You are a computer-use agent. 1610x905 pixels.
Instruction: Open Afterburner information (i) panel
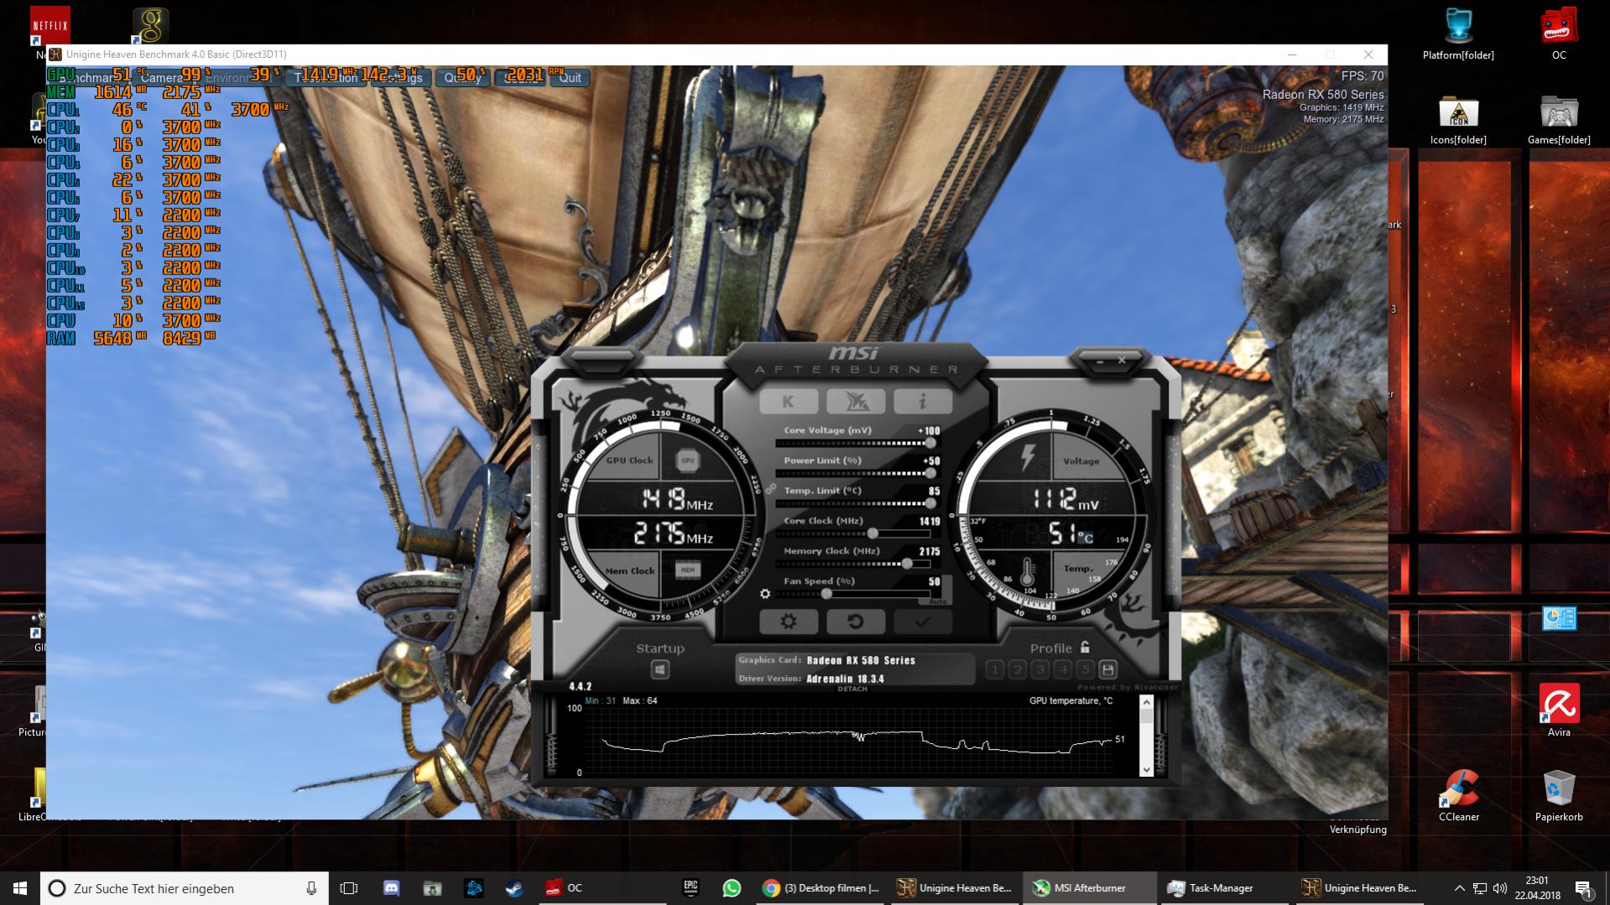(922, 402)
